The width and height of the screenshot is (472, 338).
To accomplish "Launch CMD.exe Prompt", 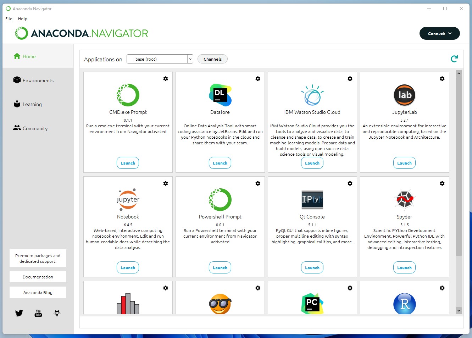I will [128, 163].
